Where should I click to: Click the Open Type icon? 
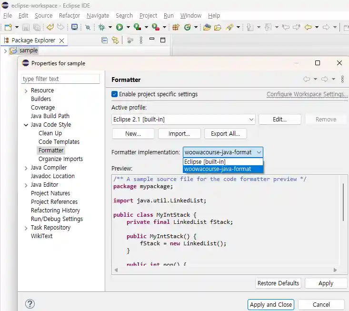[x=207, y=27]
